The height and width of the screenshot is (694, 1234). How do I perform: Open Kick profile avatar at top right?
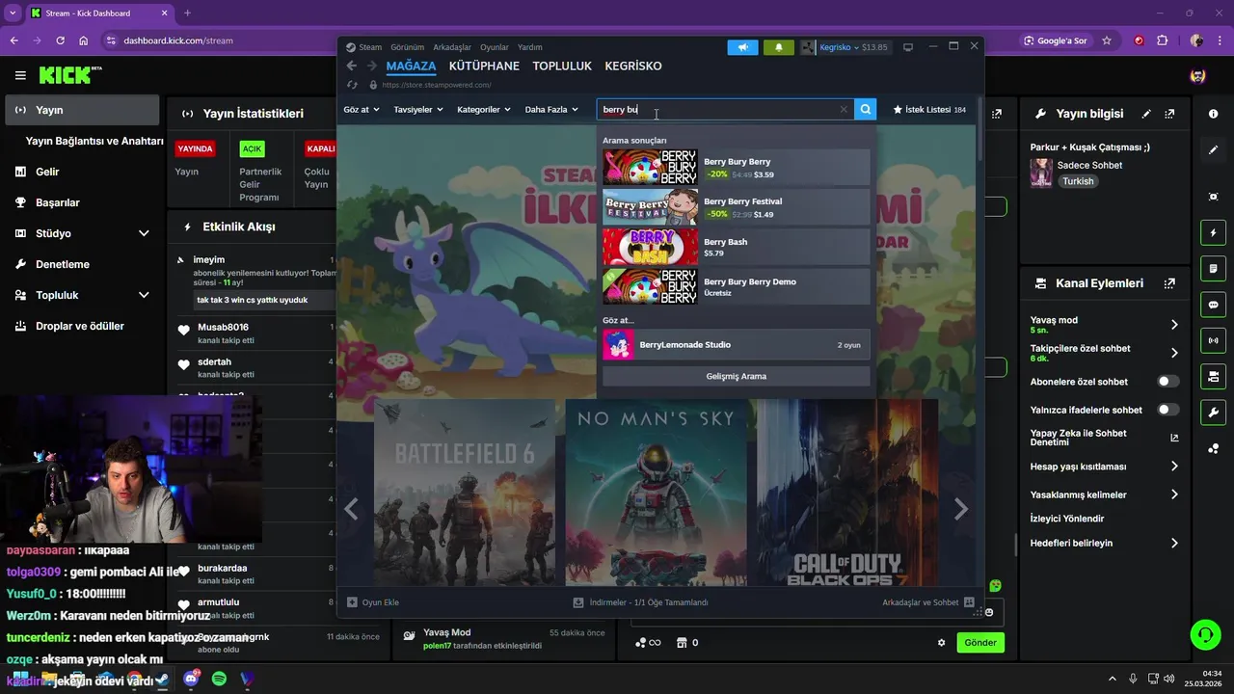1197,75
